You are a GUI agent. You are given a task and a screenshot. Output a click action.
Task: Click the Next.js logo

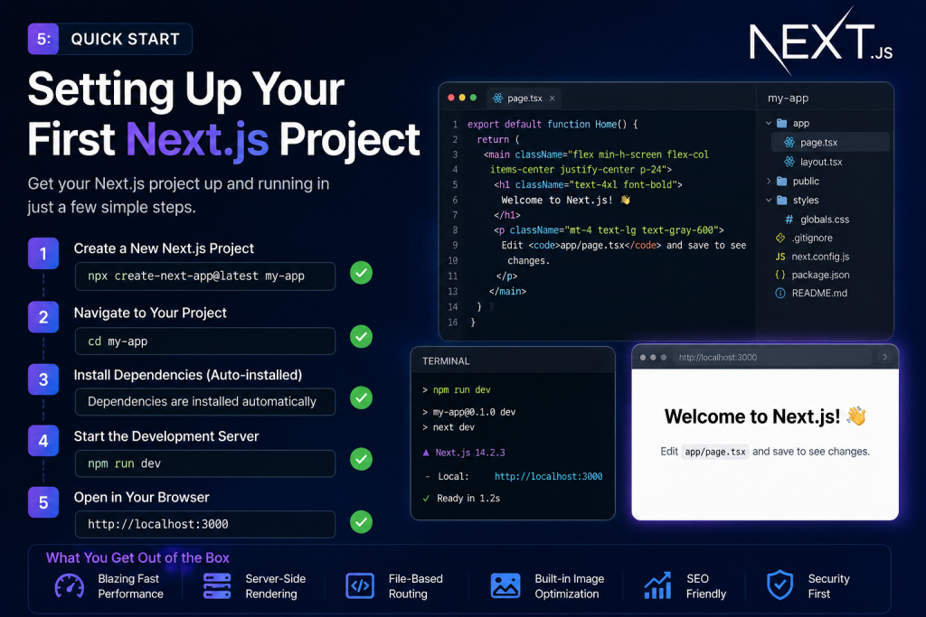[x=821, y=41]
